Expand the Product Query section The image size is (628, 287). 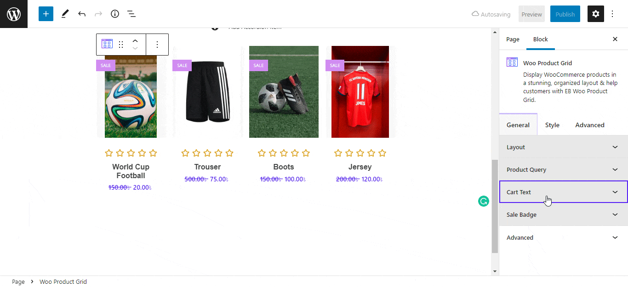[x=563, y=169]
